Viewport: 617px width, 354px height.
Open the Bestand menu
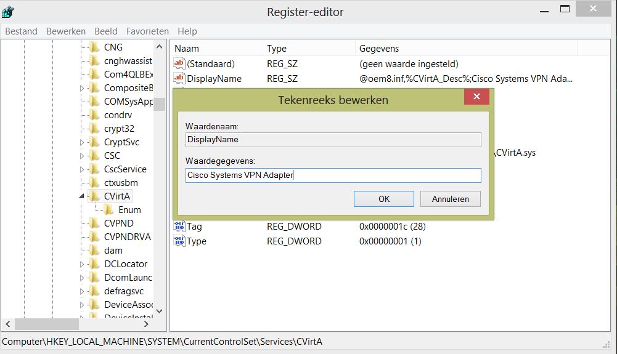tap(21, 31)
